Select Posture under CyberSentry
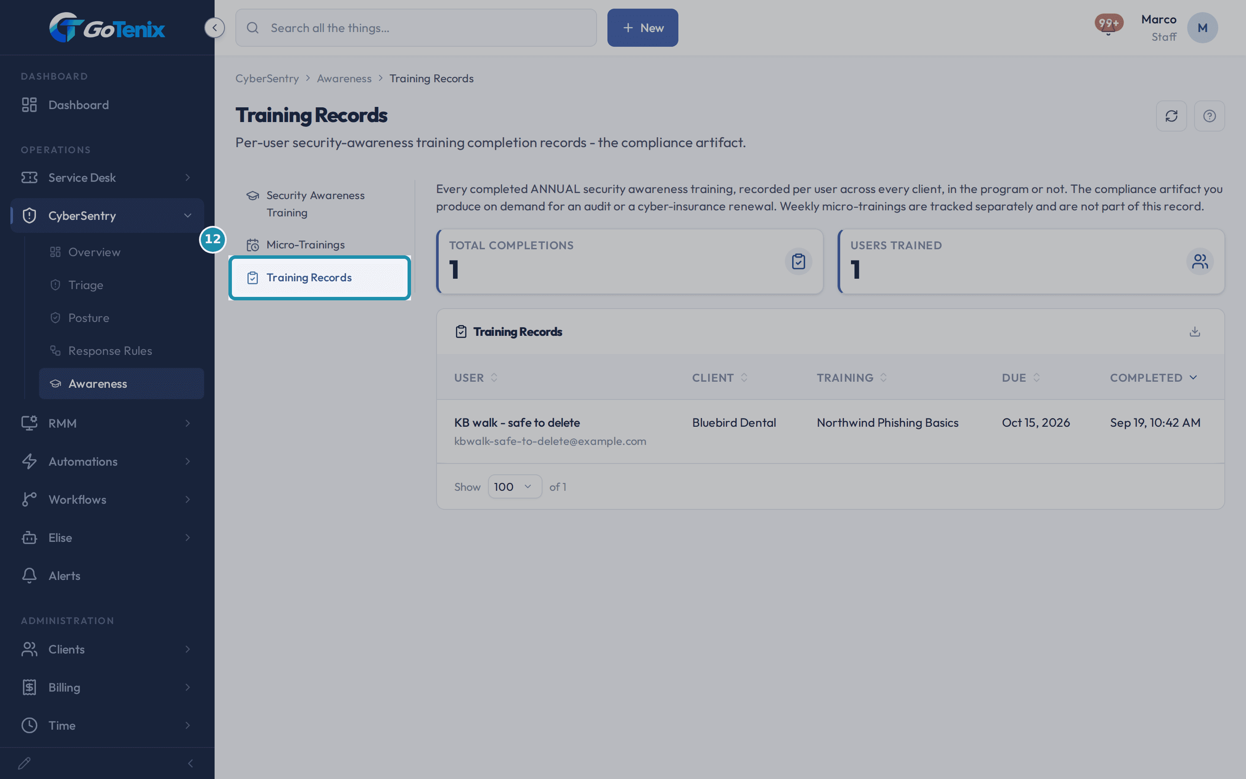This screenshot has height=779, width=1246. pos(122,318)
